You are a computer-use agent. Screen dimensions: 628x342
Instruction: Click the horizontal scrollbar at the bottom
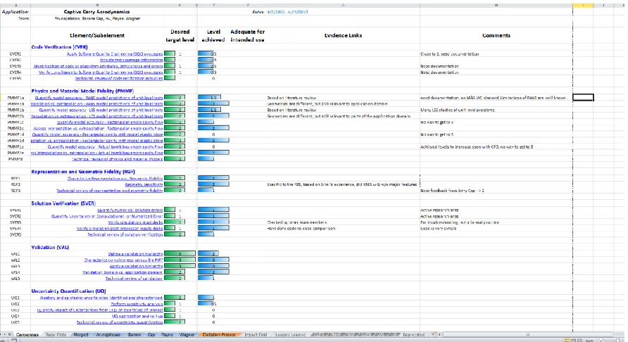(x=527, y=334)
